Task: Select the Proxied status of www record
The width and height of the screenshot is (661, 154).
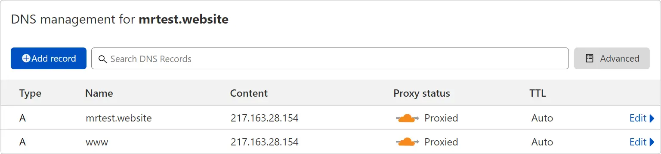Action: 441,142
